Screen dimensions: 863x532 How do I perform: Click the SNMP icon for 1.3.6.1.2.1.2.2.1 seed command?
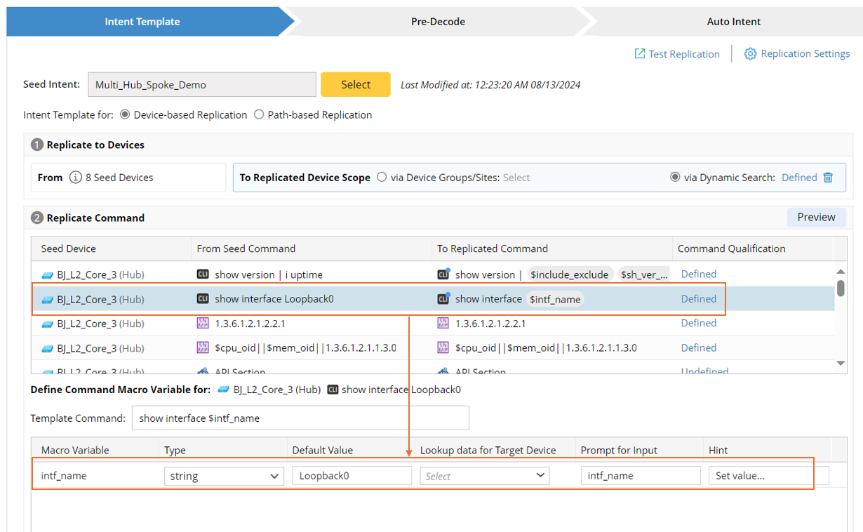click(x=203, y=324)
